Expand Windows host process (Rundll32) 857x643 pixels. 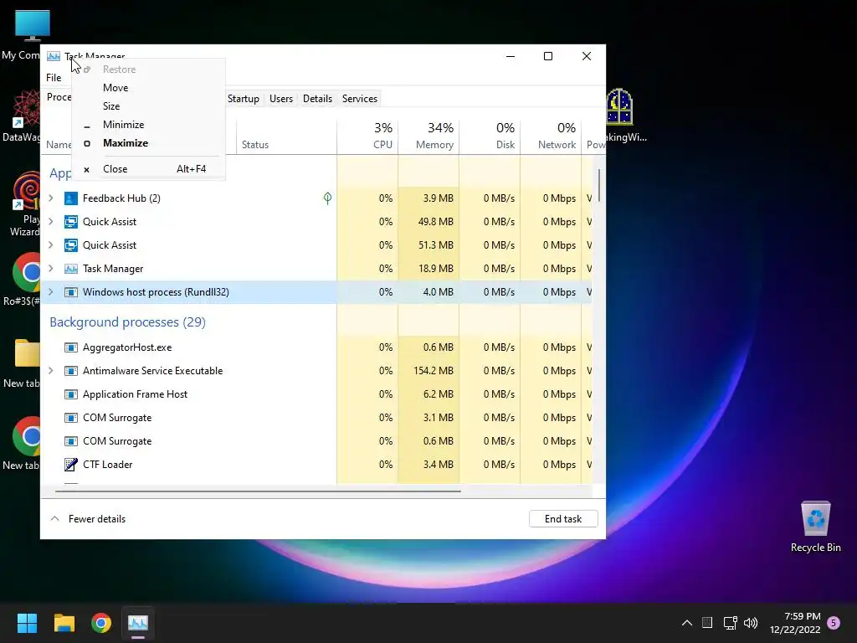point(51,292)
